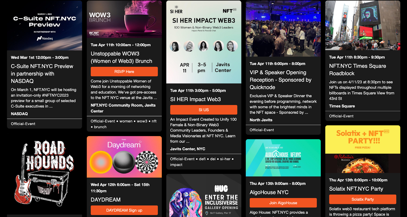The width and height of the screenshot is (407, 217).
Task: Open the NFT.NYC Times Square Roadblock title
Action: click(357, 70)
